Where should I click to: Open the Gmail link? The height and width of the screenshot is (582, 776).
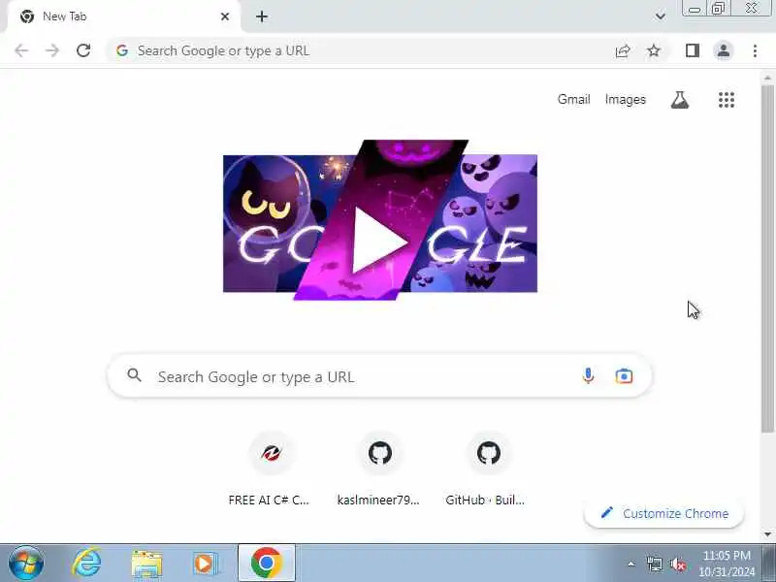click(x=573, y=100)
